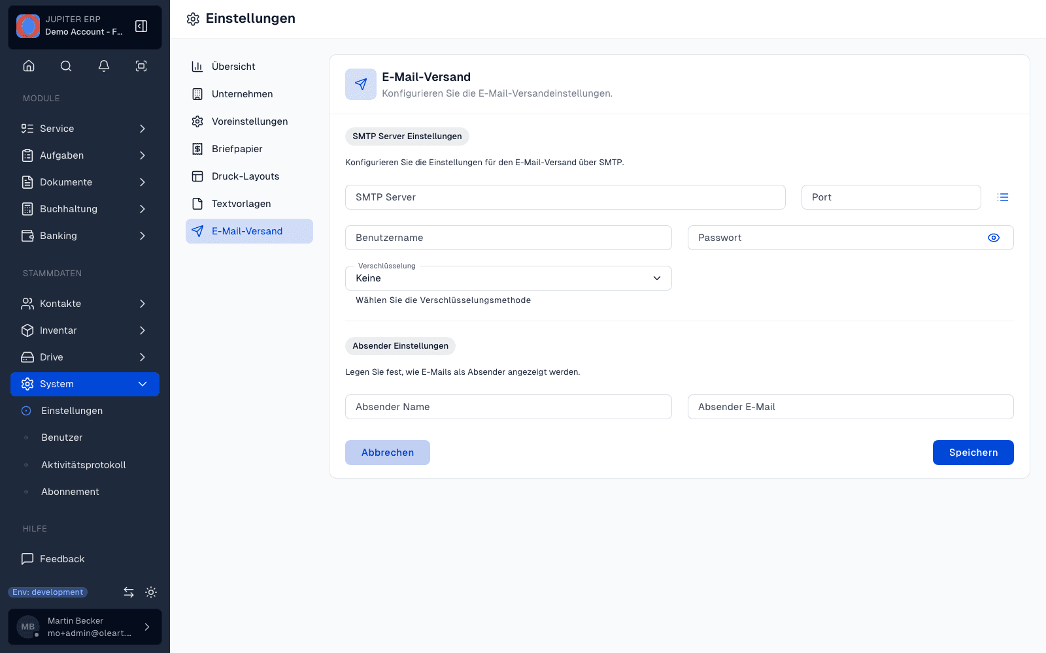This screenshot has width=1046, height=653.
Task: Select the E-Mail-Versand settings tab
Action: tap(249, 231)
